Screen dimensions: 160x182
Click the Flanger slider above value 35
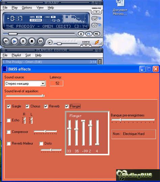coord(76,133)
